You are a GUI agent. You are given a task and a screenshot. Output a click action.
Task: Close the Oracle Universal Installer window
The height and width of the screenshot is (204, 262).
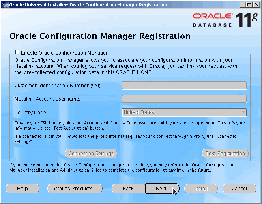[x=256, y=5]
